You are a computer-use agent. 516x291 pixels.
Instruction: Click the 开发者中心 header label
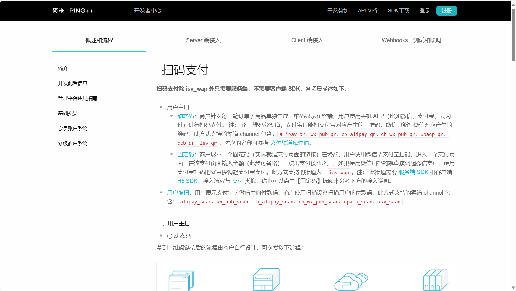coord(148,11)
